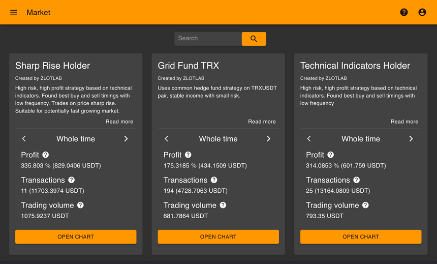Go to next time period on Sharp Rise Holder
Screen dimensions: 437x264
pyautogui.click(x=126, y=139)
